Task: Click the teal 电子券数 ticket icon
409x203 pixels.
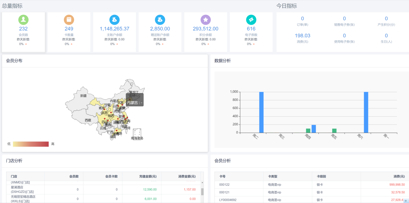Action: coord(251,20)
